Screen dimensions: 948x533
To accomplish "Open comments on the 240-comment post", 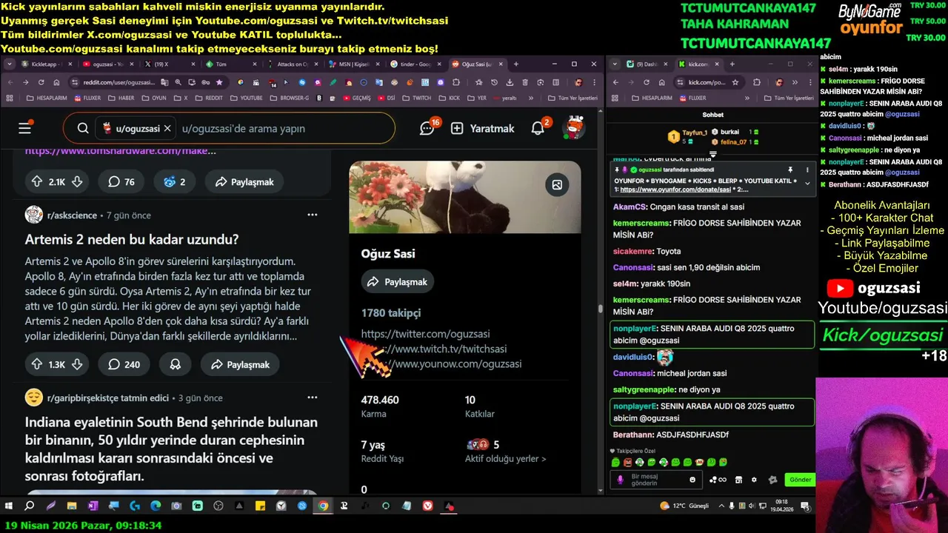I will (x=124, y=364).
